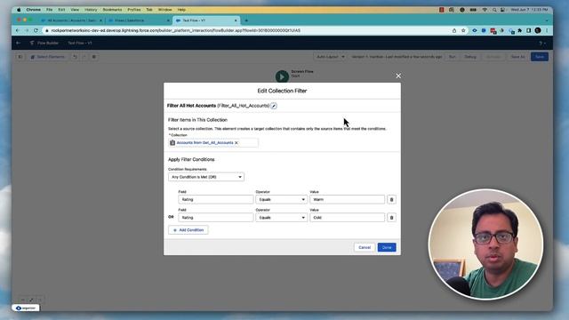The height and width of the screenshot is (320, 569).
Task: Save the flow with the Save button
Action: 540,57
